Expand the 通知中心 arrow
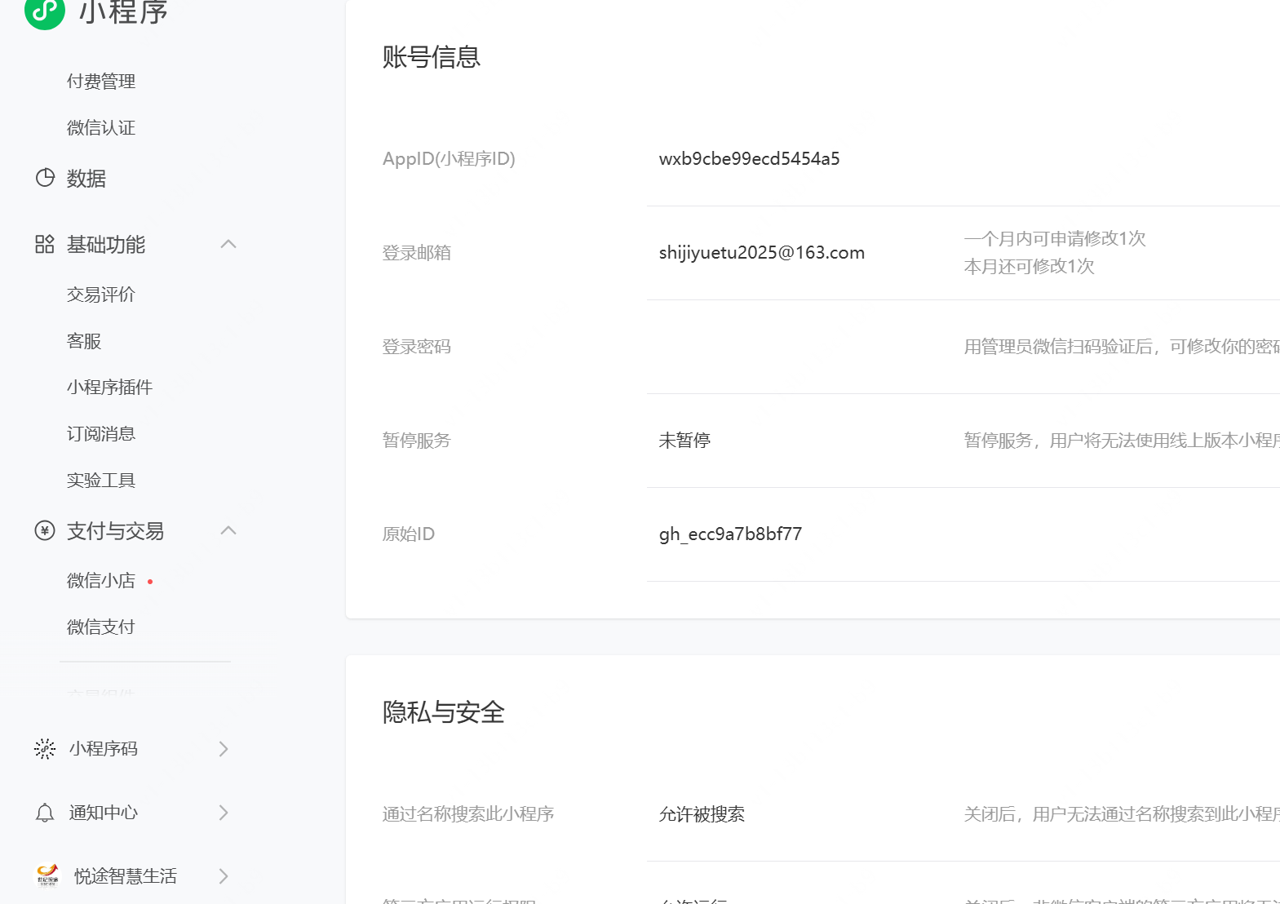Viewport: 1280px width, 904px height. point(224,813)
